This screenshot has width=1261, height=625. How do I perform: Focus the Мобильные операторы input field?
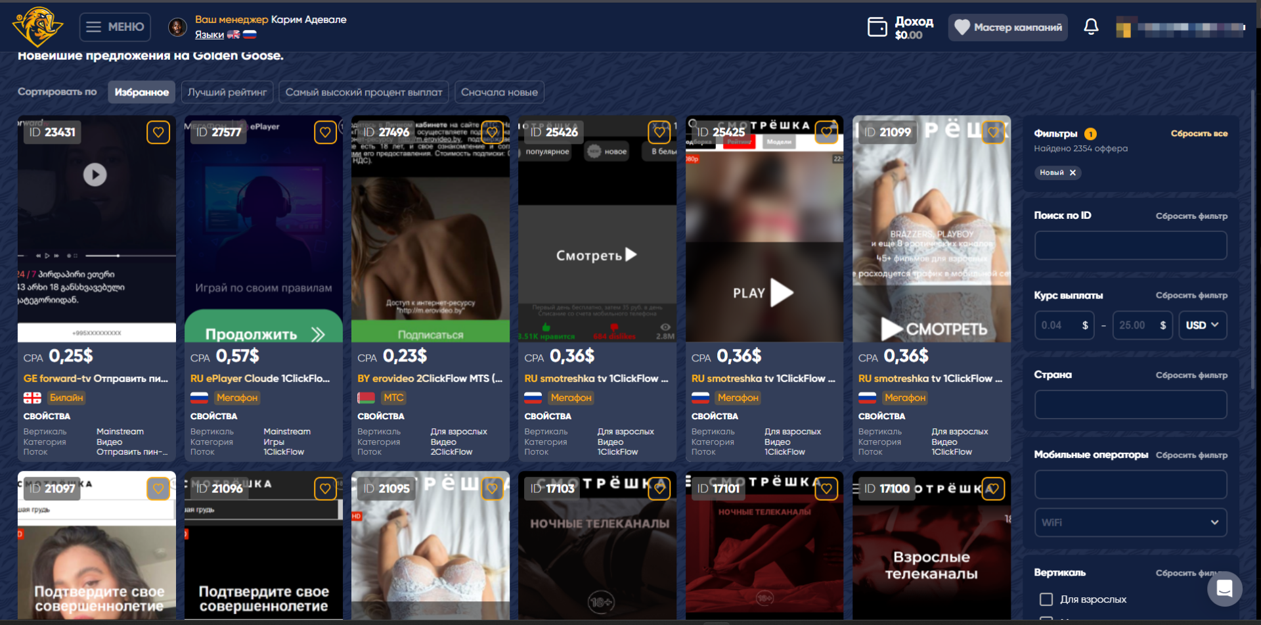(1130, 484)
